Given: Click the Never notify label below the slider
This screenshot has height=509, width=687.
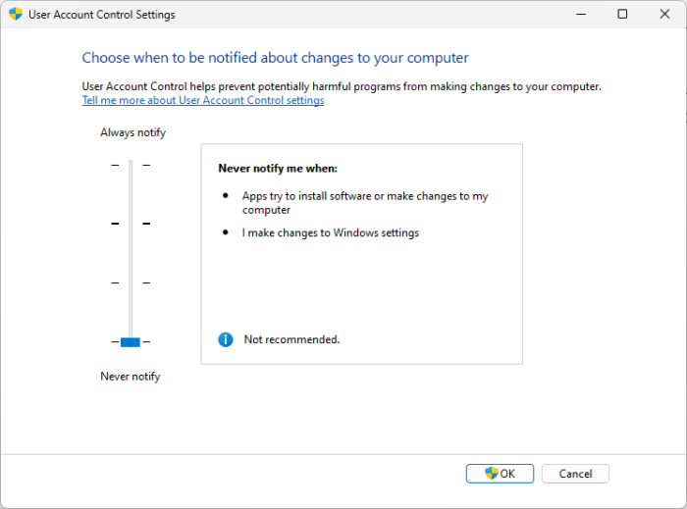Looking at the screenshot, I should (130, 377).
